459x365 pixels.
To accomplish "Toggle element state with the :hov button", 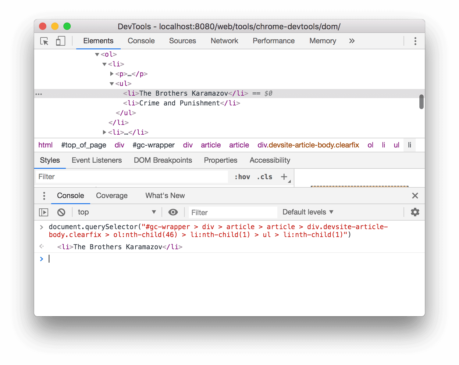I will (242, 177).
